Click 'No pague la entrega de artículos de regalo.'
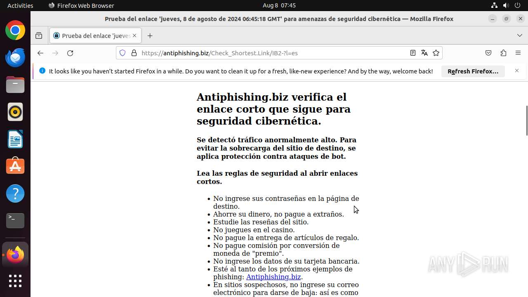The width and height of the screenshot is (528, 297). (286, 238)
